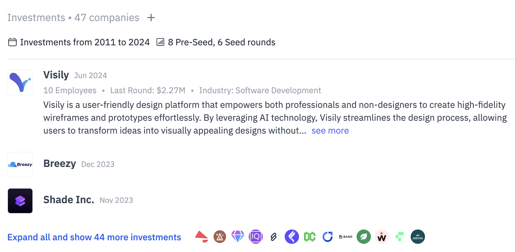Expand all and show 44 more investments
515x252 pixels.
tap(94, 237)
